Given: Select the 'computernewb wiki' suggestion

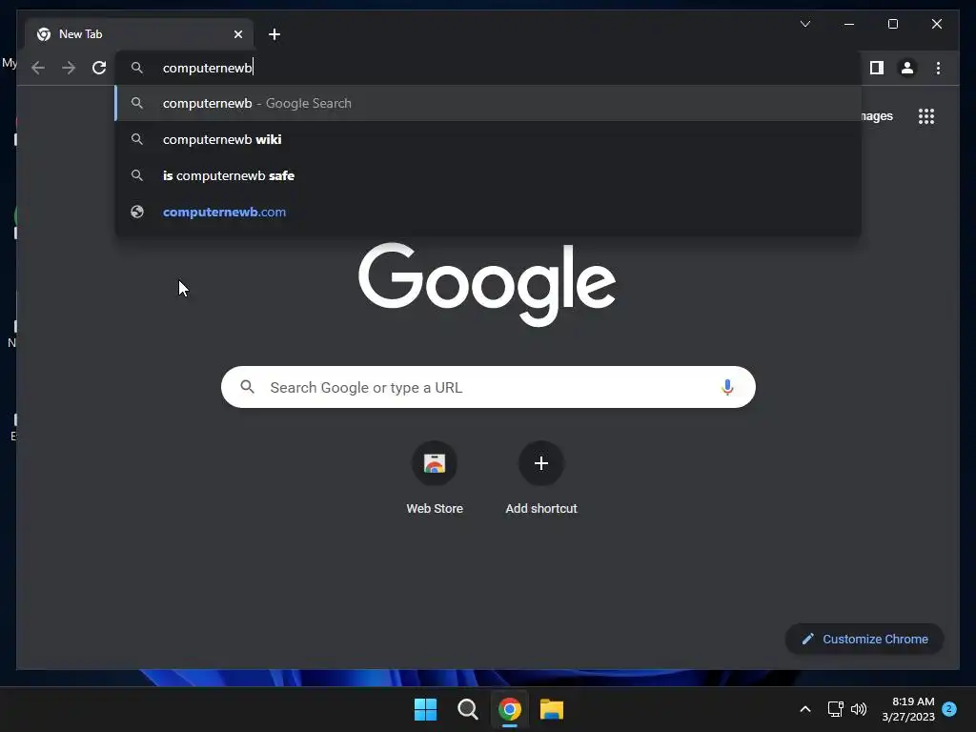Looking at the screenshot, I should (x=488, y=139).
